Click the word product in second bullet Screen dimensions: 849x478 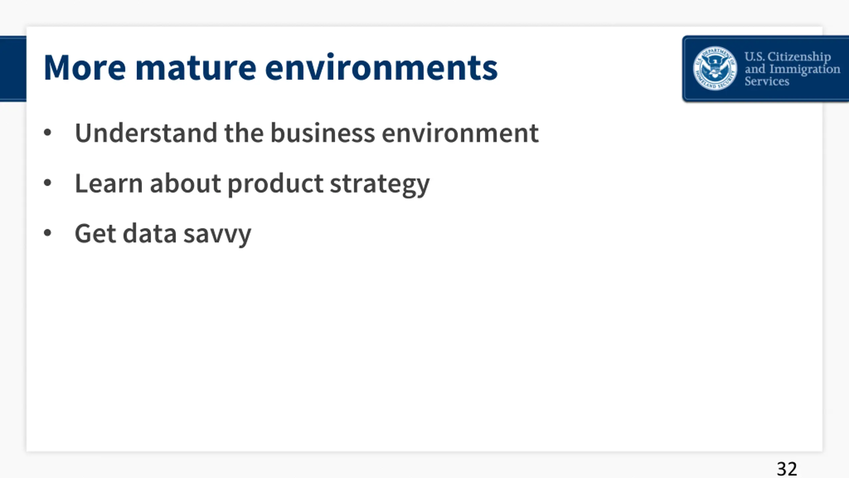click(x=275, y=185)
